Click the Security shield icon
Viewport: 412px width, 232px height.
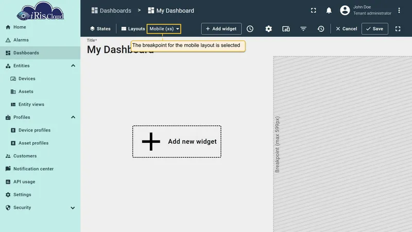click(8, 208)
